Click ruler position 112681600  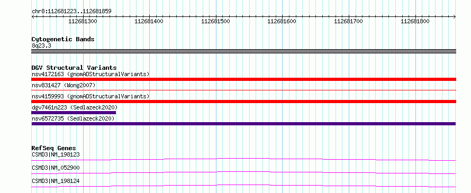(282, 21)
